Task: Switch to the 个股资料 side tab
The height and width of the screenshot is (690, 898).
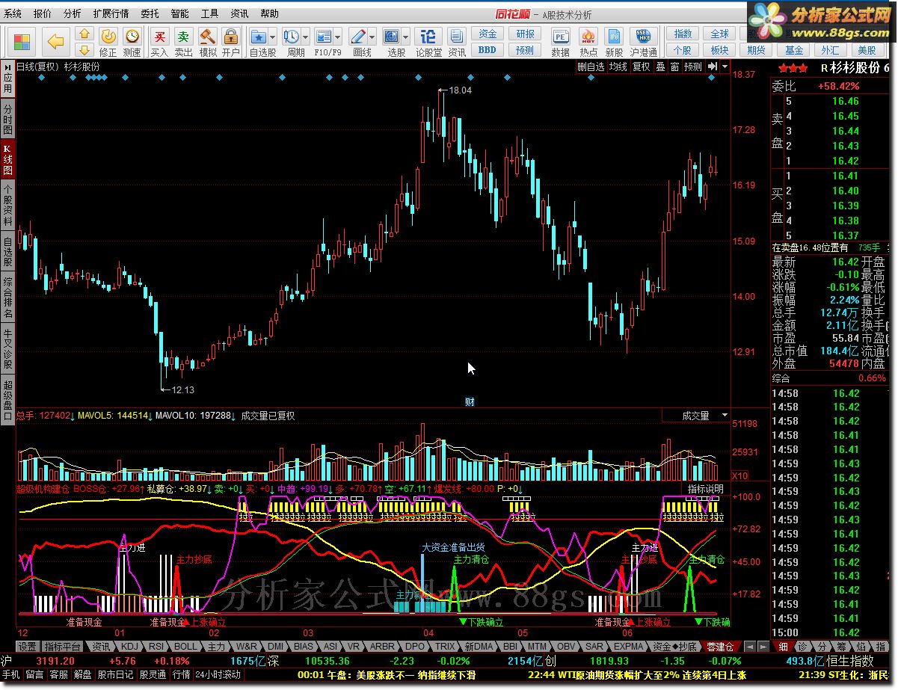Action: tap(7, 205)
